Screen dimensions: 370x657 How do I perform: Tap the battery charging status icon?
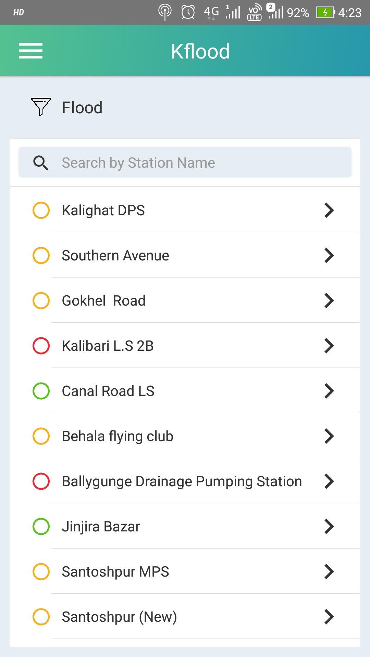point(325,13)
